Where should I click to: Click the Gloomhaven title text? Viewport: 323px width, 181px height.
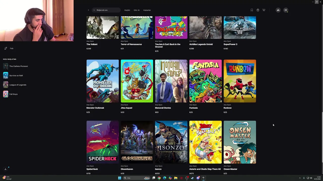click(127, 169)
